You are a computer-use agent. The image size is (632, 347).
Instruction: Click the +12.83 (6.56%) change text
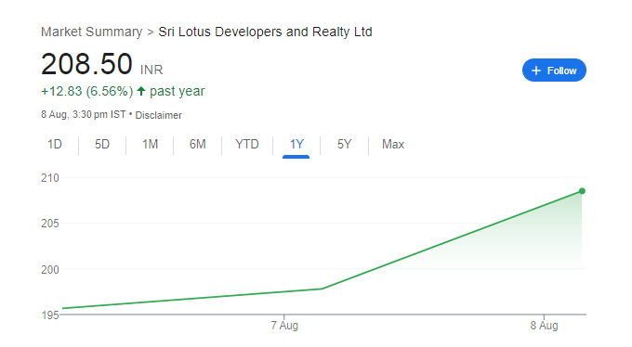(x=87, y=91)
